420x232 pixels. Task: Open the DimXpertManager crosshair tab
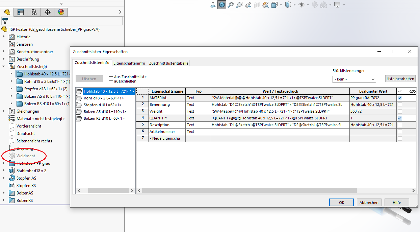point(48,12)
